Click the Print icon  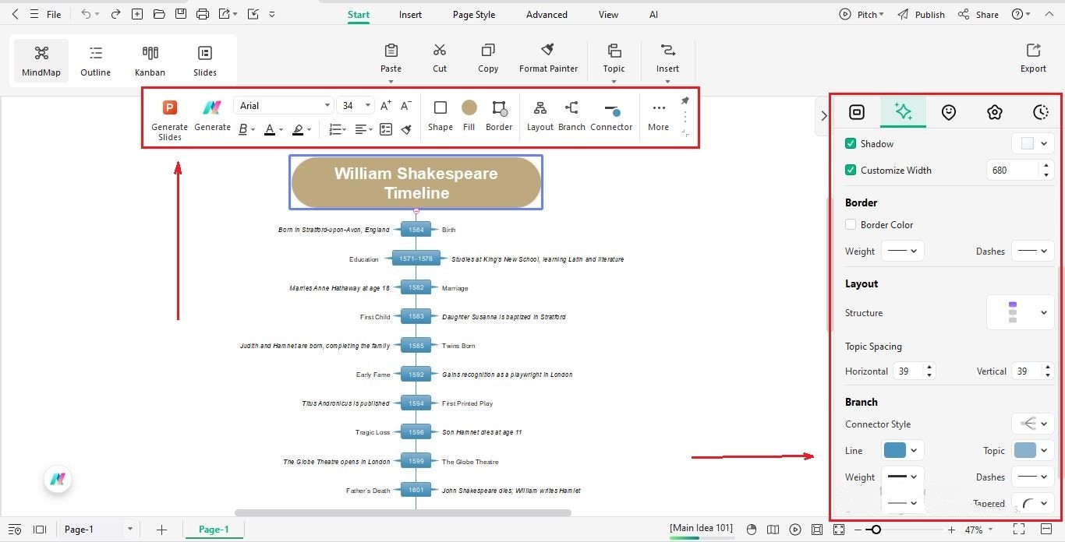tap(203, 14)
